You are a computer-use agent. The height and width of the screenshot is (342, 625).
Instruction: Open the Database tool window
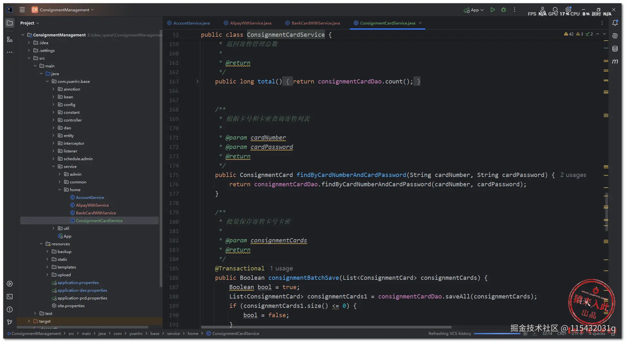(615, 49)
